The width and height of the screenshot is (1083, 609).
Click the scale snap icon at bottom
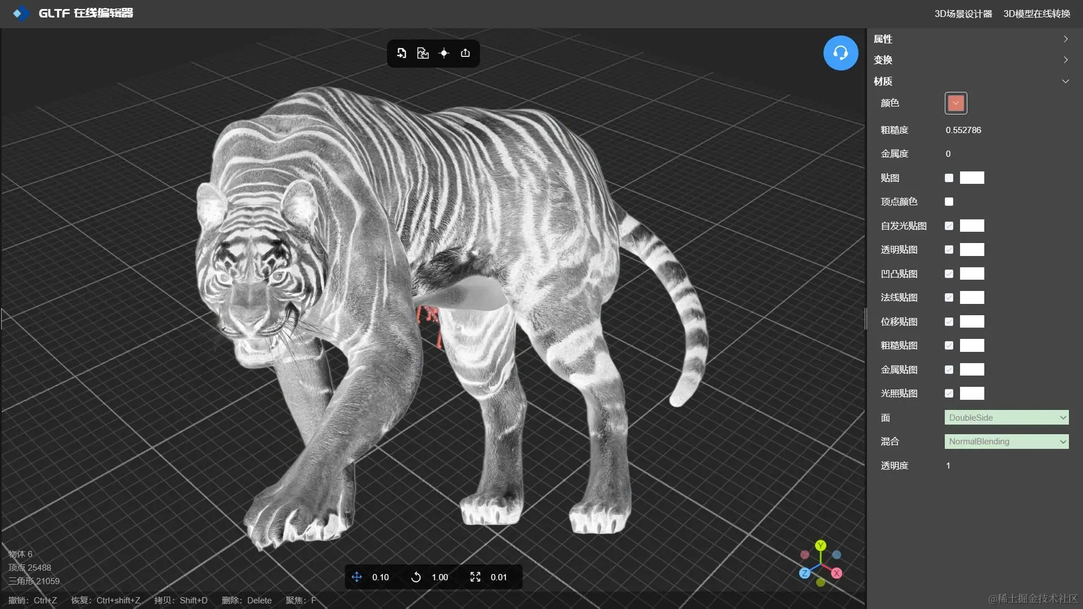coord(476,577)
